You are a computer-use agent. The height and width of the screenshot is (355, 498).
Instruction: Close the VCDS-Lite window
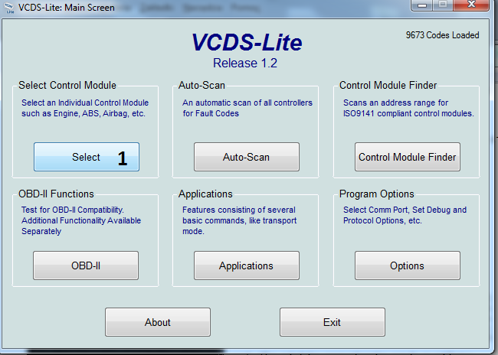click(471, 5)
